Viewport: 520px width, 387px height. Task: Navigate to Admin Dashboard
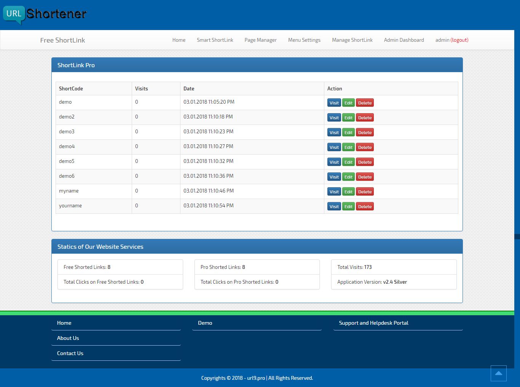[x=404, y=40]
